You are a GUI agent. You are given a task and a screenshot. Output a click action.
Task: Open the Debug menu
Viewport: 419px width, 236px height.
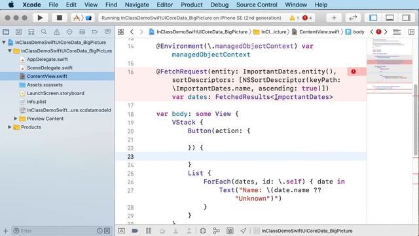coord(219,5)
